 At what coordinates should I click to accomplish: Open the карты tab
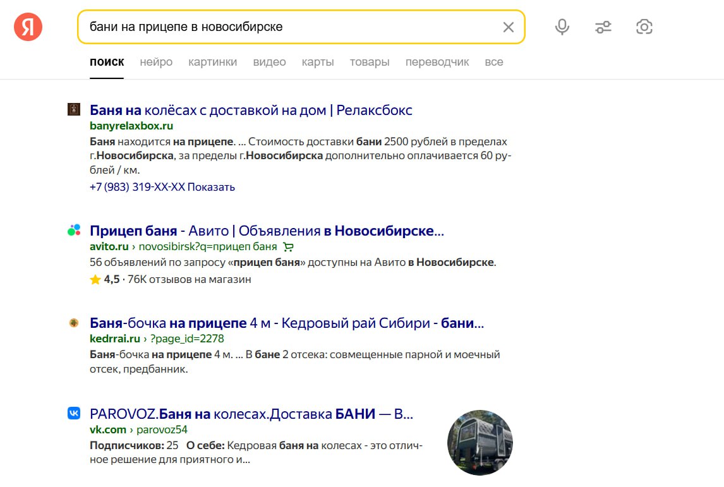tap(318, 62)
